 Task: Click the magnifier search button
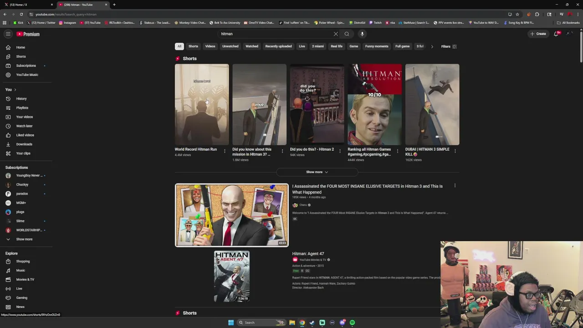(347, 34)
